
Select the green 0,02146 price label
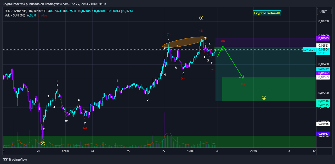pos(324,101)
